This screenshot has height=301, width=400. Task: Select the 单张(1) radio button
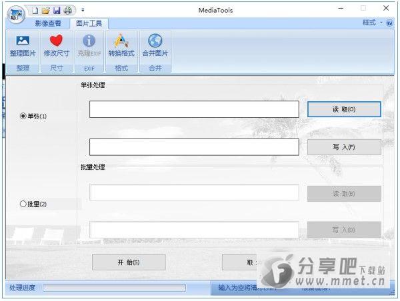click(33, 117)
